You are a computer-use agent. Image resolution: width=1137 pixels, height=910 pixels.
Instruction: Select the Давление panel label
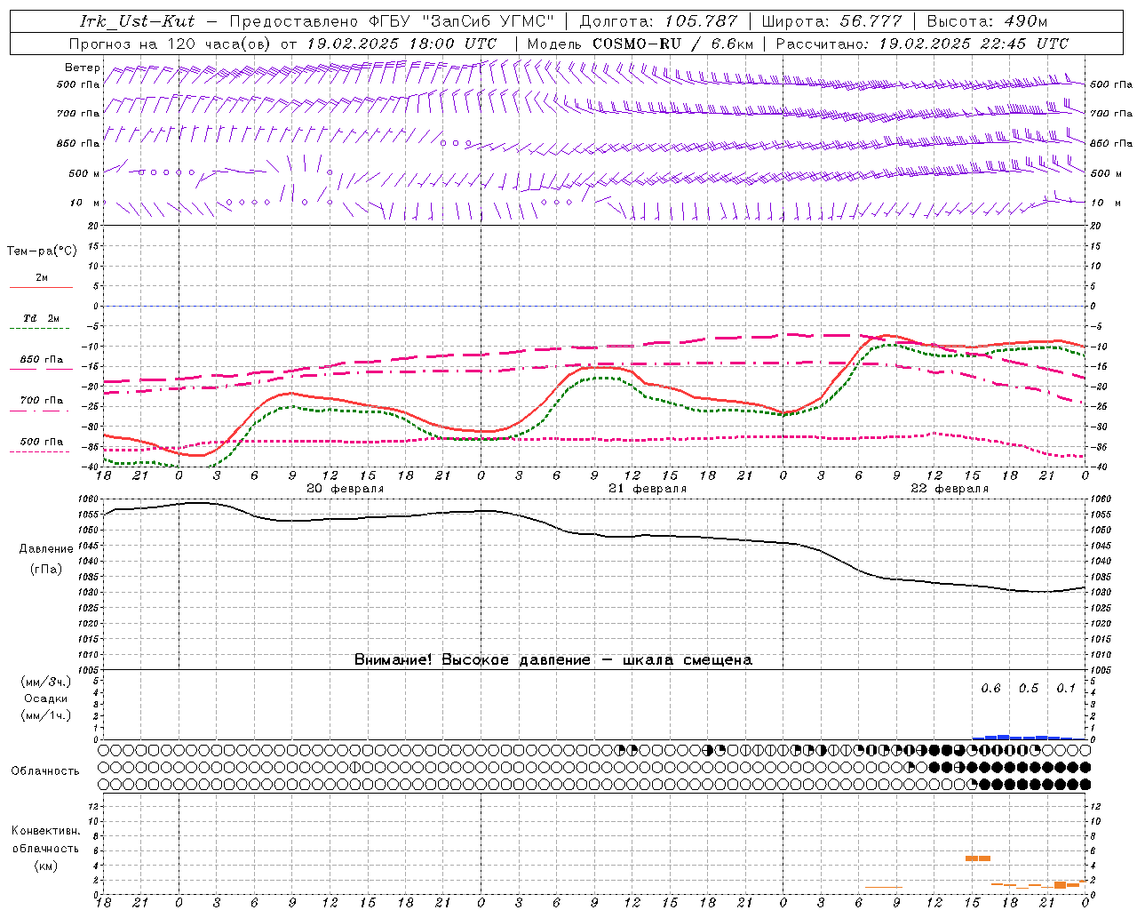46,549
